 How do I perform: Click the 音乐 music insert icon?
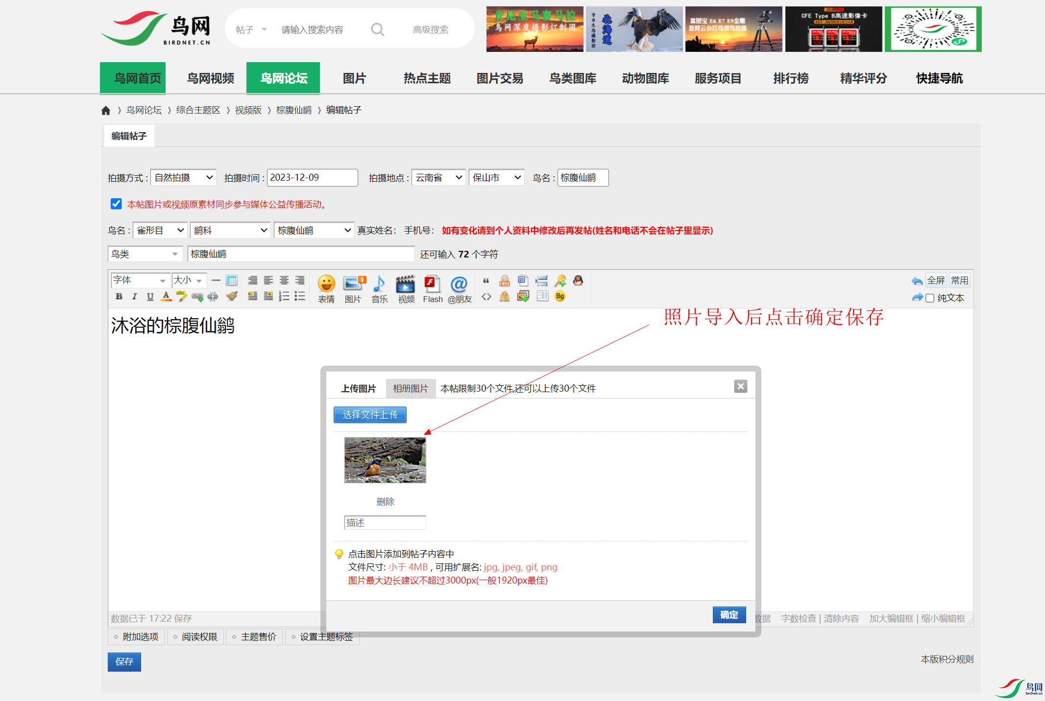(379, 289)
